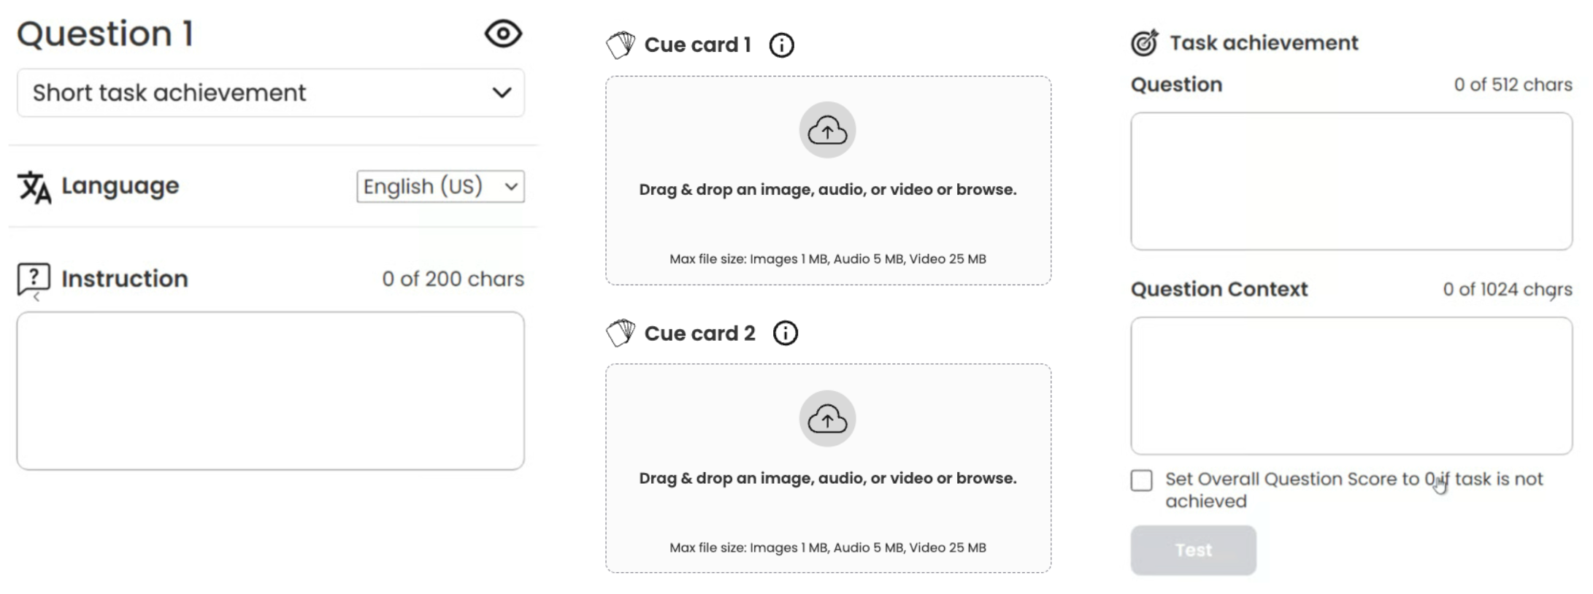1593x594 pixels.
Task: Click the Cue card 2 cards icon
Action: (x=621, y=333)
